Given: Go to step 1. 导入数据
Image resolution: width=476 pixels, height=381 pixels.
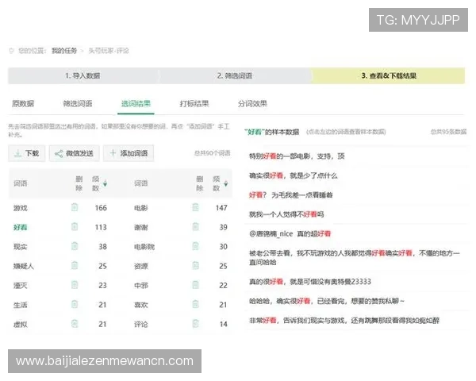Looking at the screenshot, I should [83, 75].
